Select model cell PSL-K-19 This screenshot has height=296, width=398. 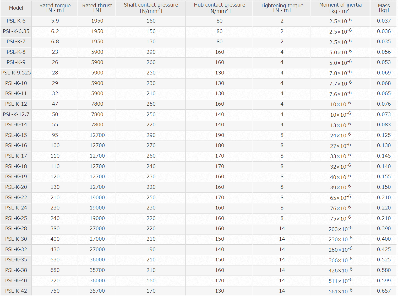pos(16,177)
